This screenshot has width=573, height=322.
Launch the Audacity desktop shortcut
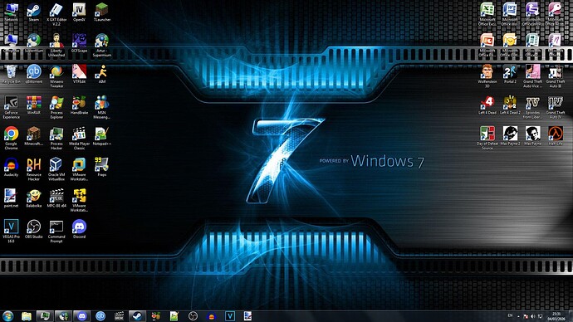tap(11, 167)
